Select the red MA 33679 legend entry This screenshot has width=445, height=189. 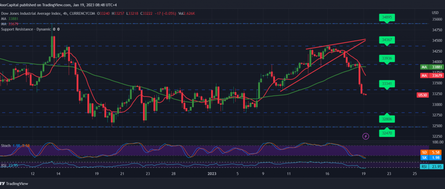(10, 24)
